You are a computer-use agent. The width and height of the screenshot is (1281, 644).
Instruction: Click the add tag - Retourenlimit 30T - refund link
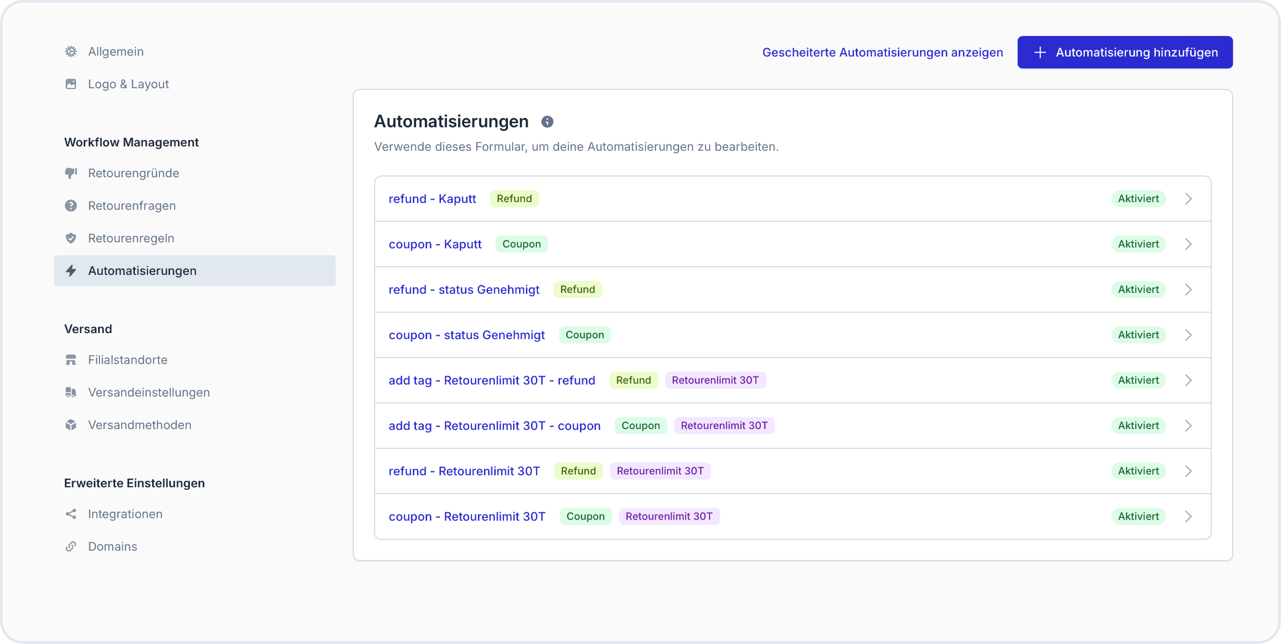click(491, 380)
